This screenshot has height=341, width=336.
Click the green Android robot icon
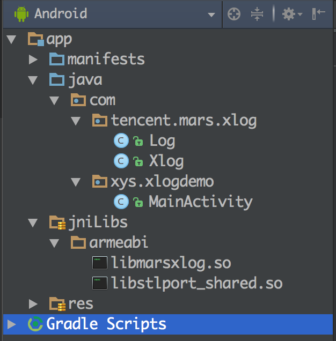[x=21, y=14]
